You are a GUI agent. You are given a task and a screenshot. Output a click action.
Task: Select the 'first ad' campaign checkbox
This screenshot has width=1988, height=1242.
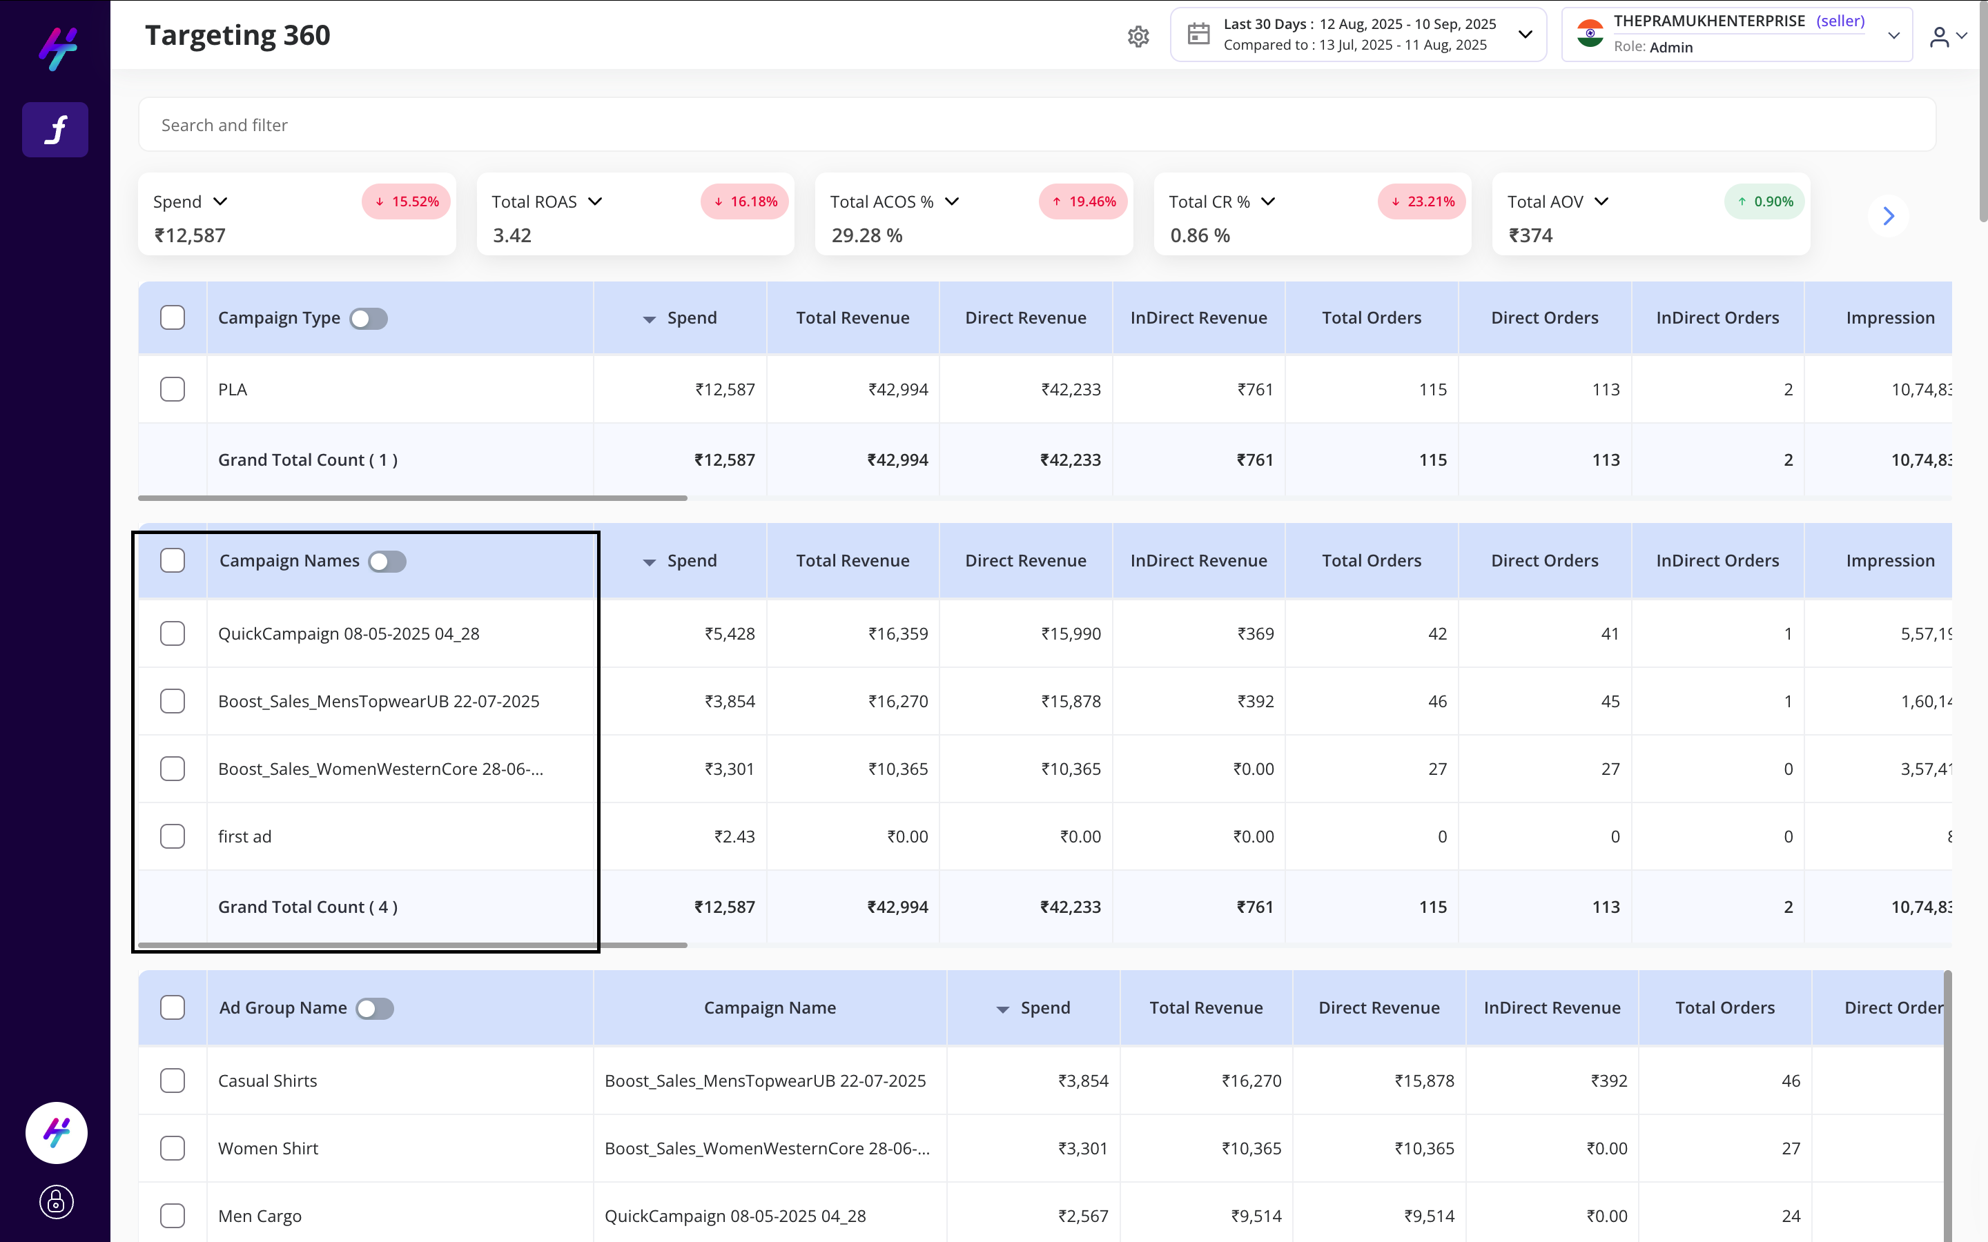point(173,836)
